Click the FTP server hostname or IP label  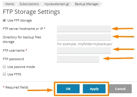point(24,29)
